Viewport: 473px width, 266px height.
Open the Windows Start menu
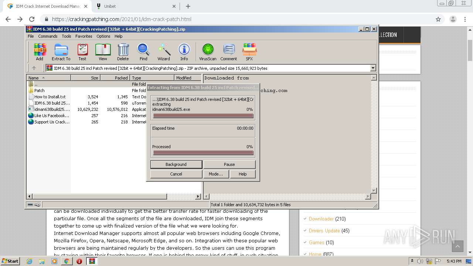(10, 261)
